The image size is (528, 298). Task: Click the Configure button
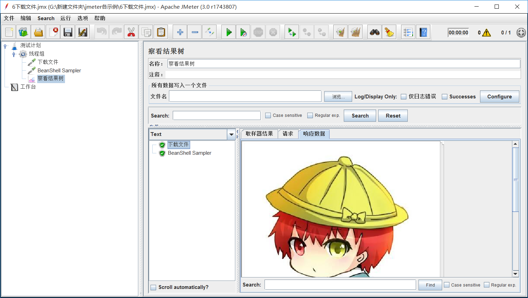coord(499,97)
